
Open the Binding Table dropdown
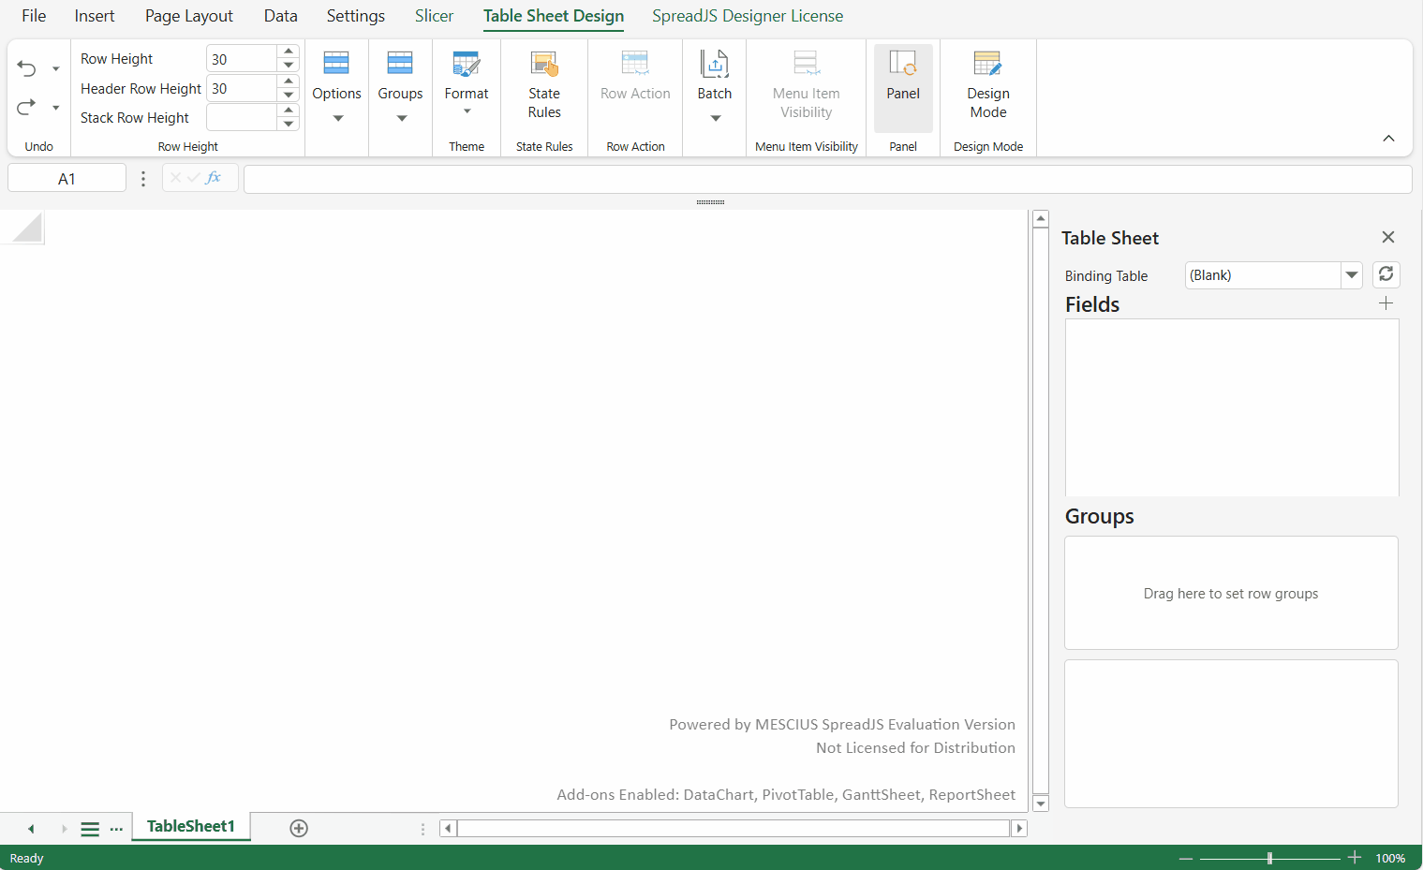point(1352,275)
